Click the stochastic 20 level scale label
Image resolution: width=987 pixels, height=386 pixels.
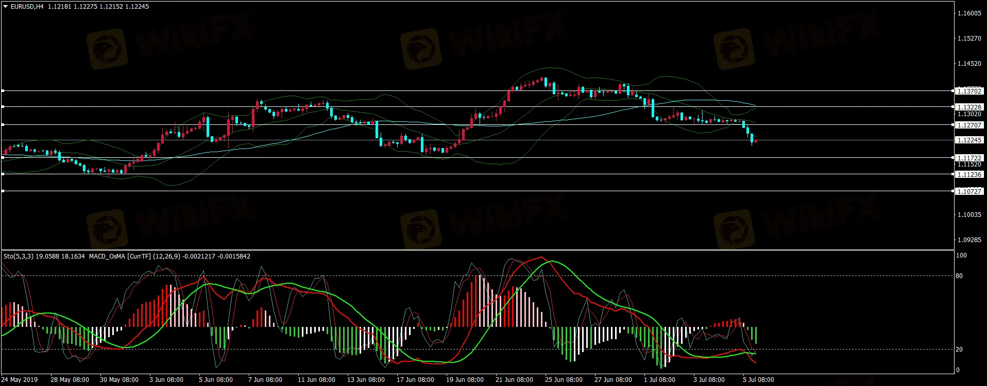[959, 350]
